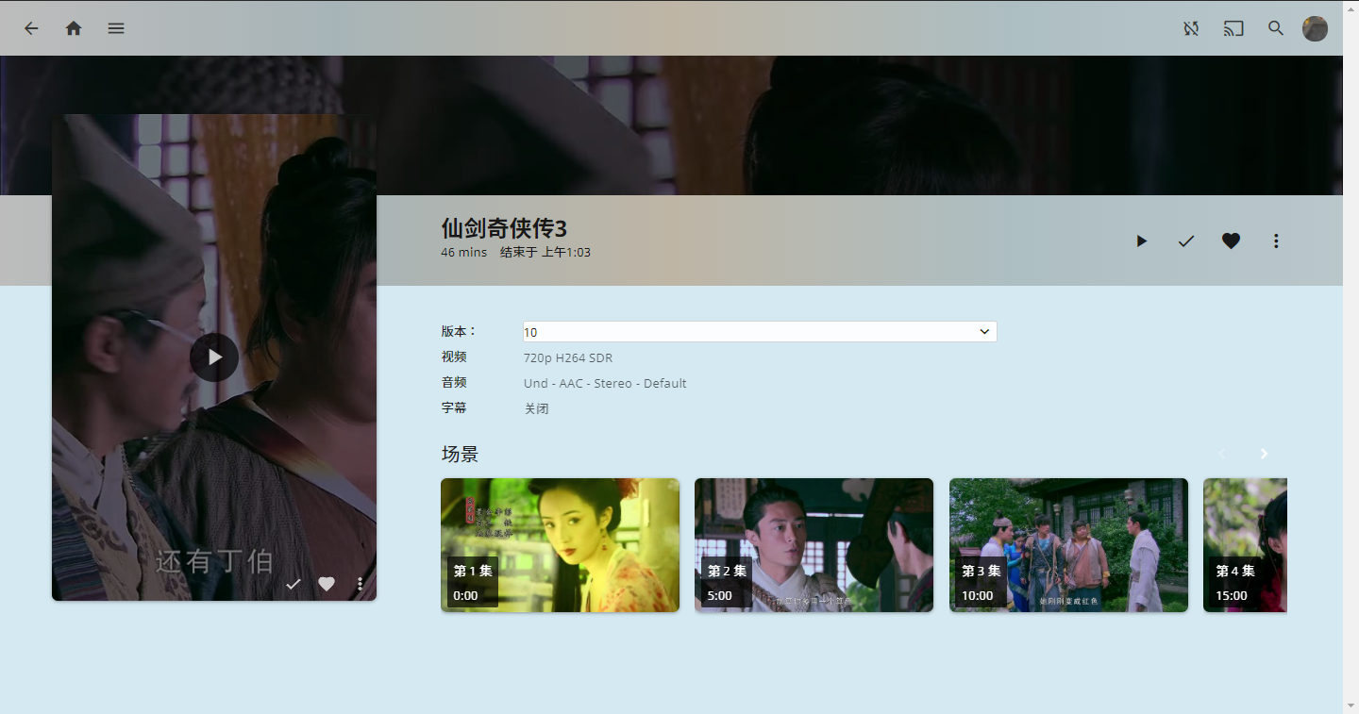Click the 46 mins runtime text
The image size is (1359, 714).
[463, 253]
